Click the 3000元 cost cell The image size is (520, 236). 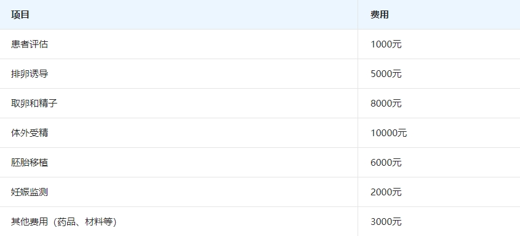(x=386, y=221)
